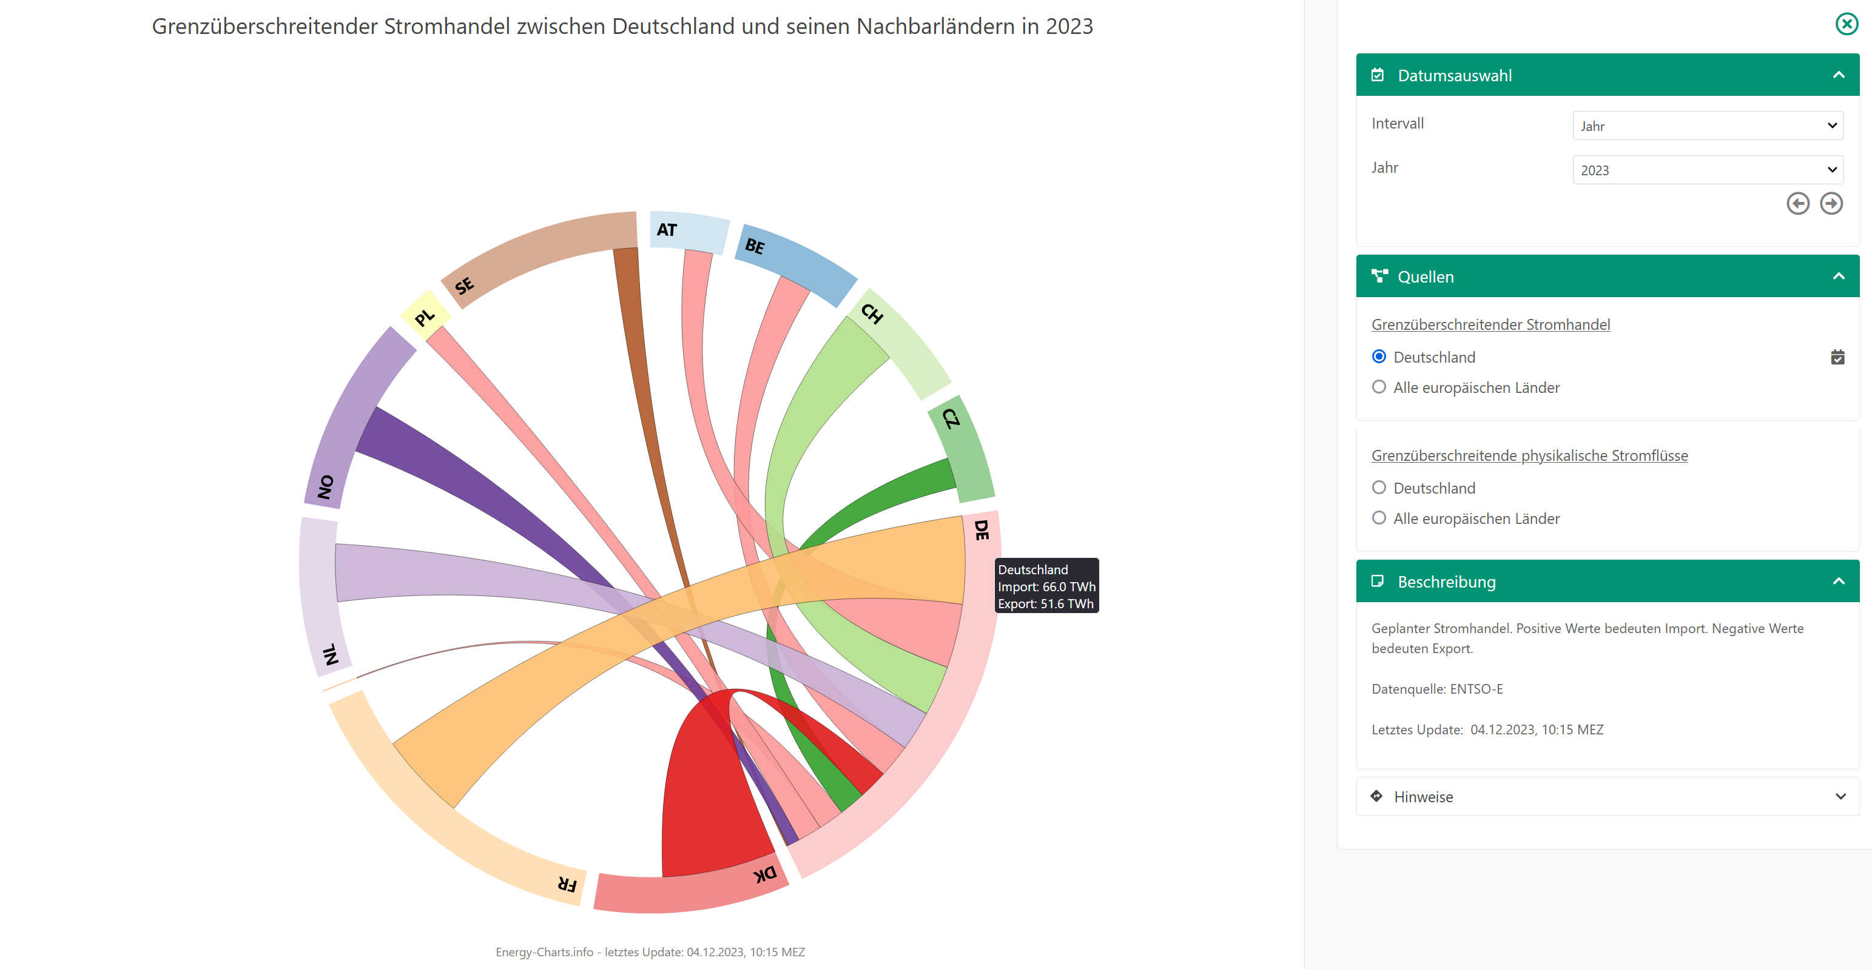Expand the Hinweise section
1872x969 pixels.
pos(1839,796)
